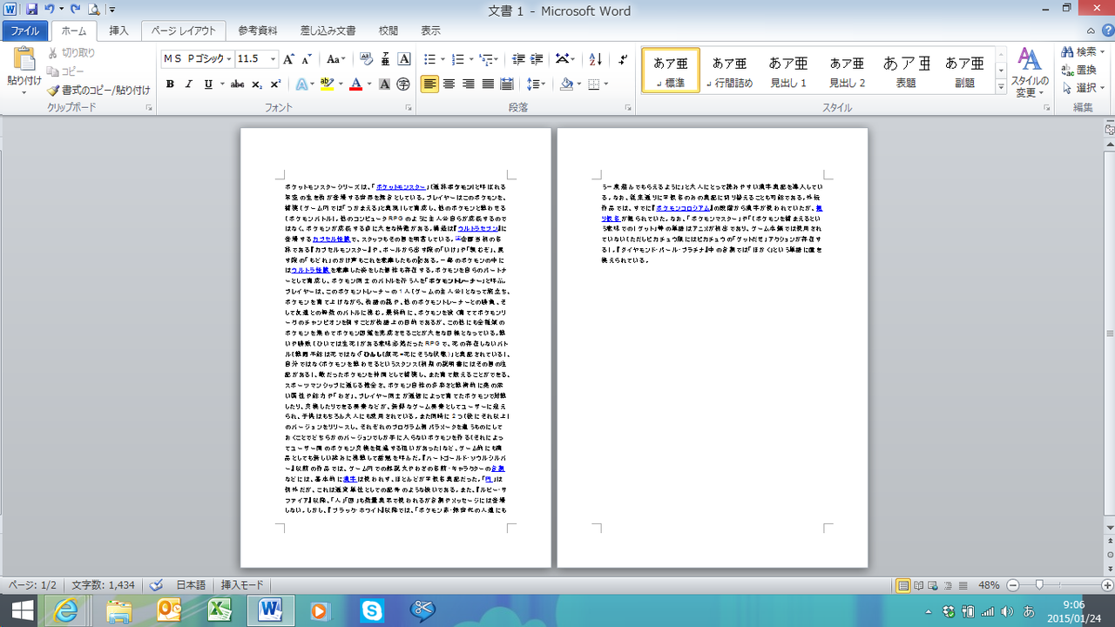Click the 文字数: 1,434 word count

click(x=103, y=585)
